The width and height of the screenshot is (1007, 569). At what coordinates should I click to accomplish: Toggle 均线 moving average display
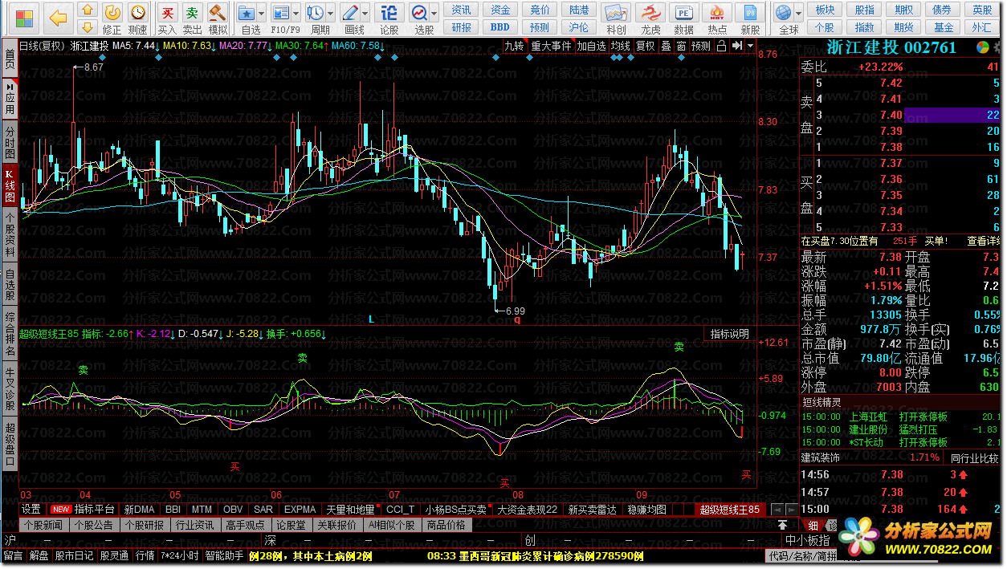(620, 46)
